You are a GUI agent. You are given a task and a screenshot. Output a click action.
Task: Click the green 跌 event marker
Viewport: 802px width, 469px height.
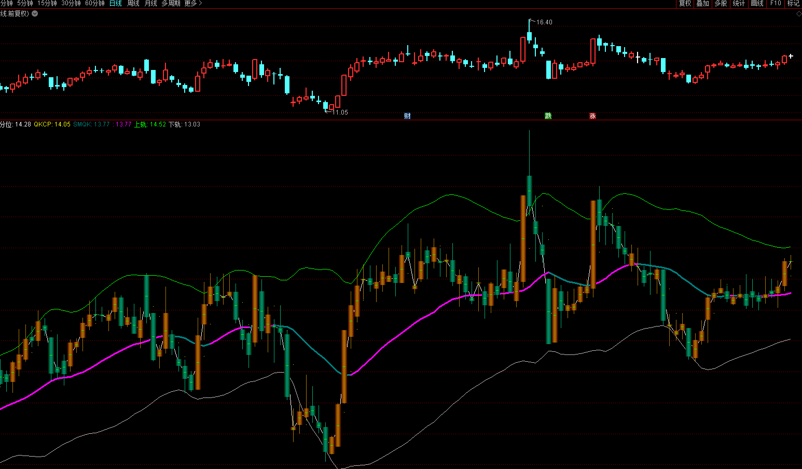[x=548, y=116]
